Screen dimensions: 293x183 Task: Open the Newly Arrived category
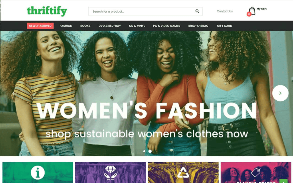point(40,26)
